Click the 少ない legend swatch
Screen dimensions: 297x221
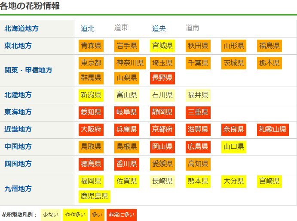point(51,215)
